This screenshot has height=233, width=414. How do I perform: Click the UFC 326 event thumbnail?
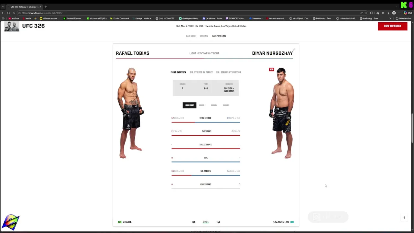coord(12,27)
